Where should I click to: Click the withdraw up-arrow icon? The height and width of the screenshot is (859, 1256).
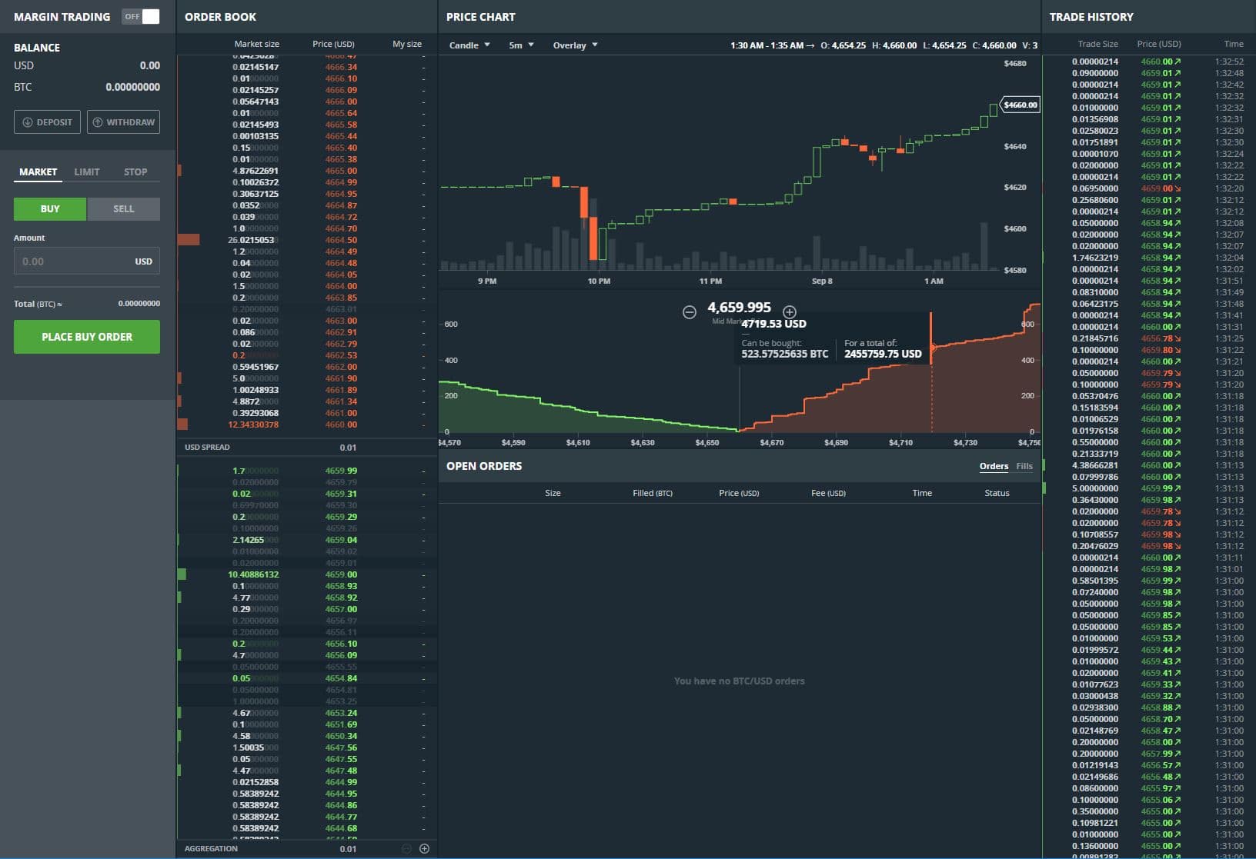point(97,122)
